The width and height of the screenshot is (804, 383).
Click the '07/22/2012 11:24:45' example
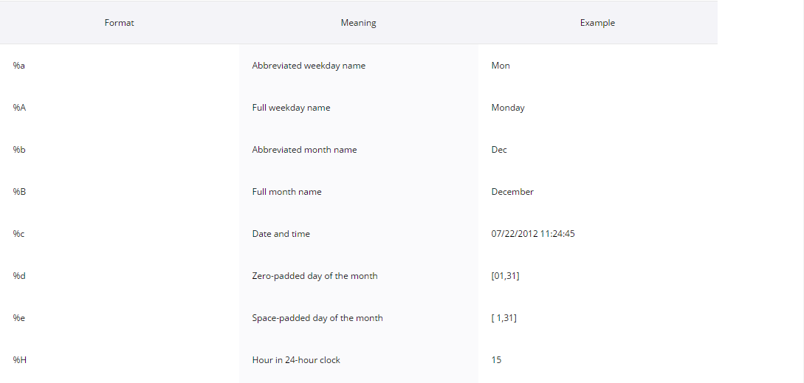(533, 234)
